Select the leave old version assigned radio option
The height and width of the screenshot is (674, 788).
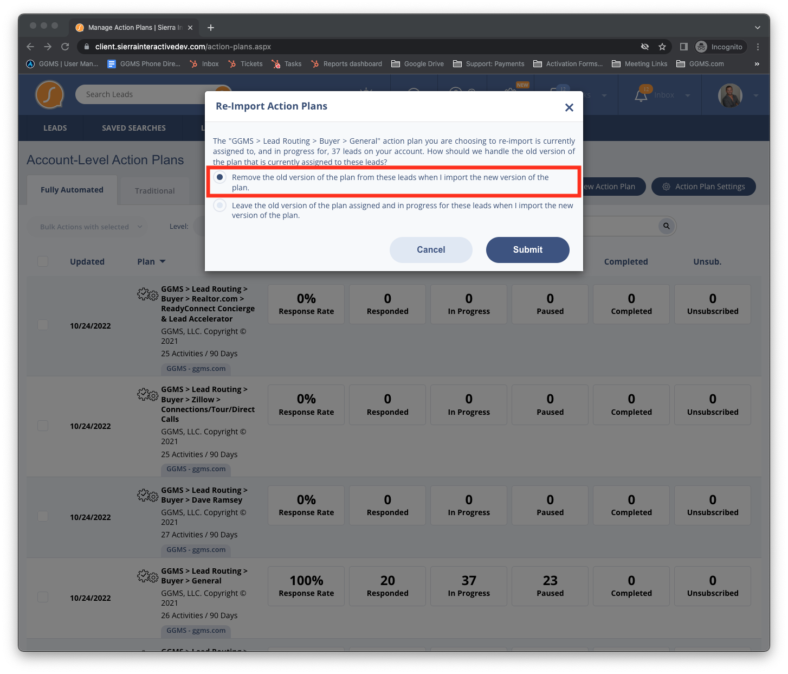pyautogui.click(x=219, y=206)
